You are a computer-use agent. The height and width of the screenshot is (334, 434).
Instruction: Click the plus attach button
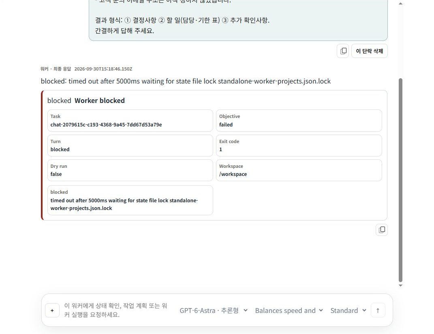(x=52, y=310)
